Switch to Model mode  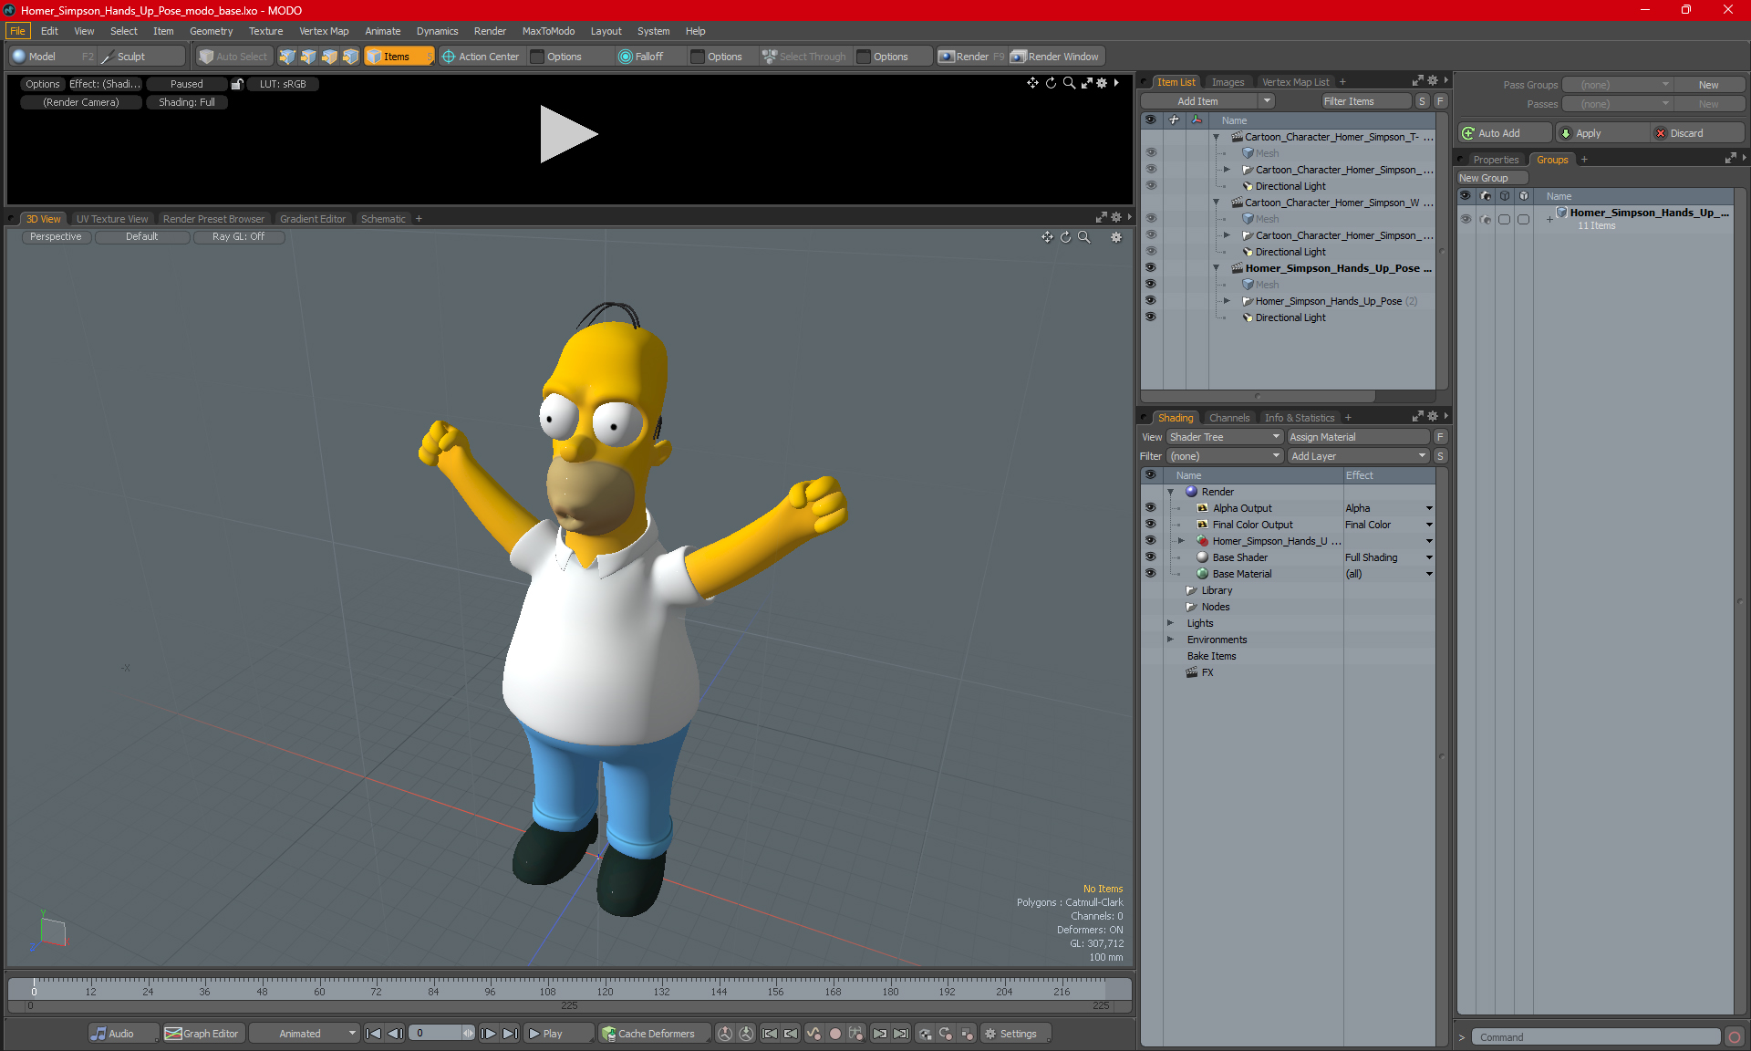51,57
